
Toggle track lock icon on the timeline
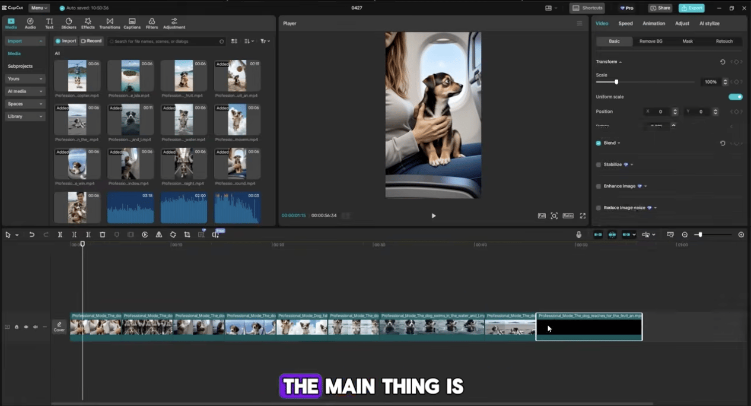(x=17, y=327)
